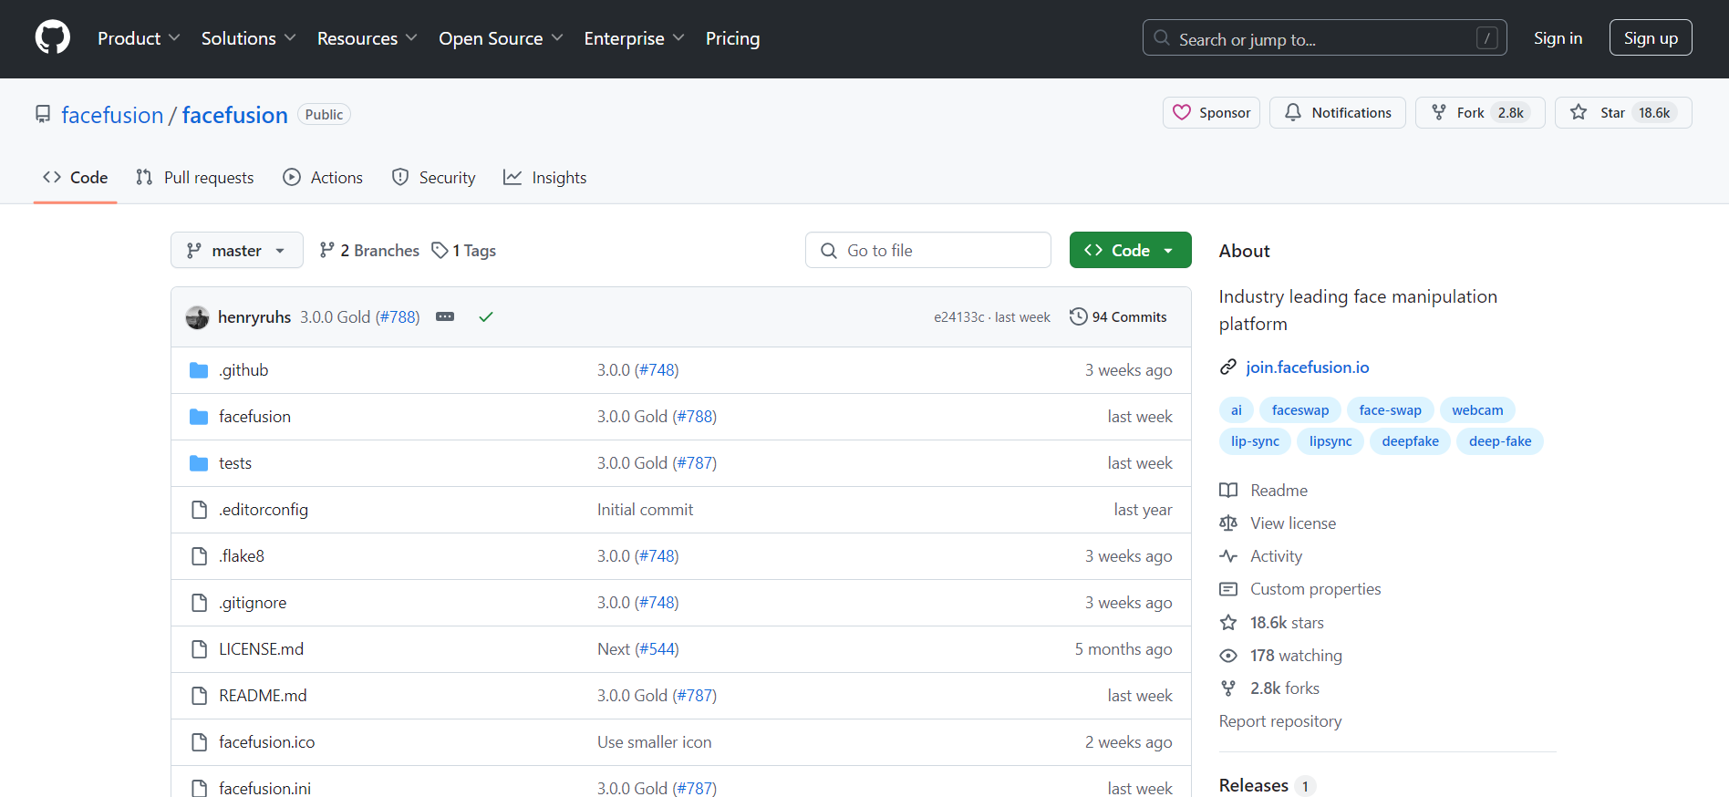This screenshot has width=1729, height=797.
Task: Click the LICENSE.md file icon
Action: tap(199, 648)
